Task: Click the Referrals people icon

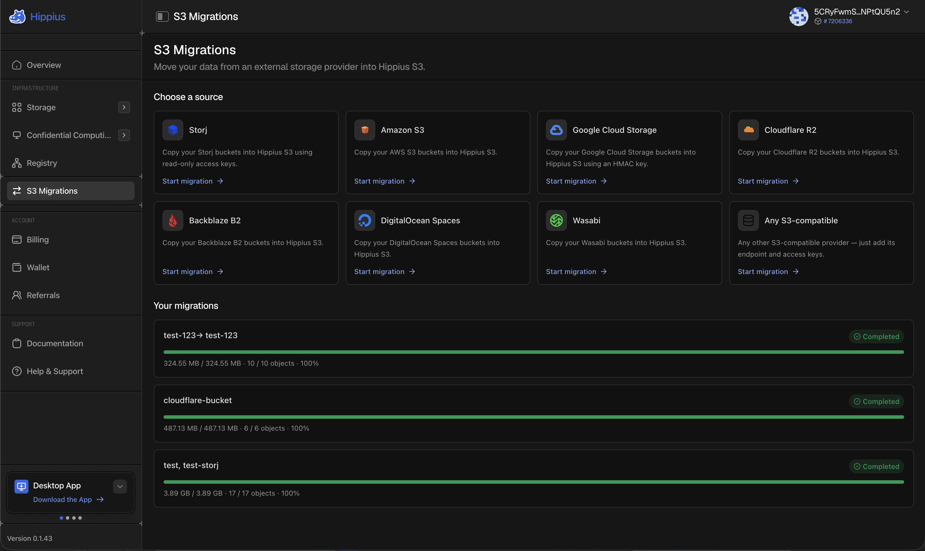Action: pos(17,295)
